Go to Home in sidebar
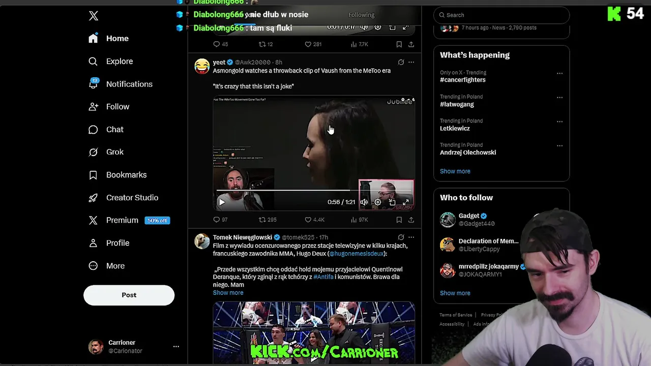This screenshot has height=366, width=651. click(108, 39)
